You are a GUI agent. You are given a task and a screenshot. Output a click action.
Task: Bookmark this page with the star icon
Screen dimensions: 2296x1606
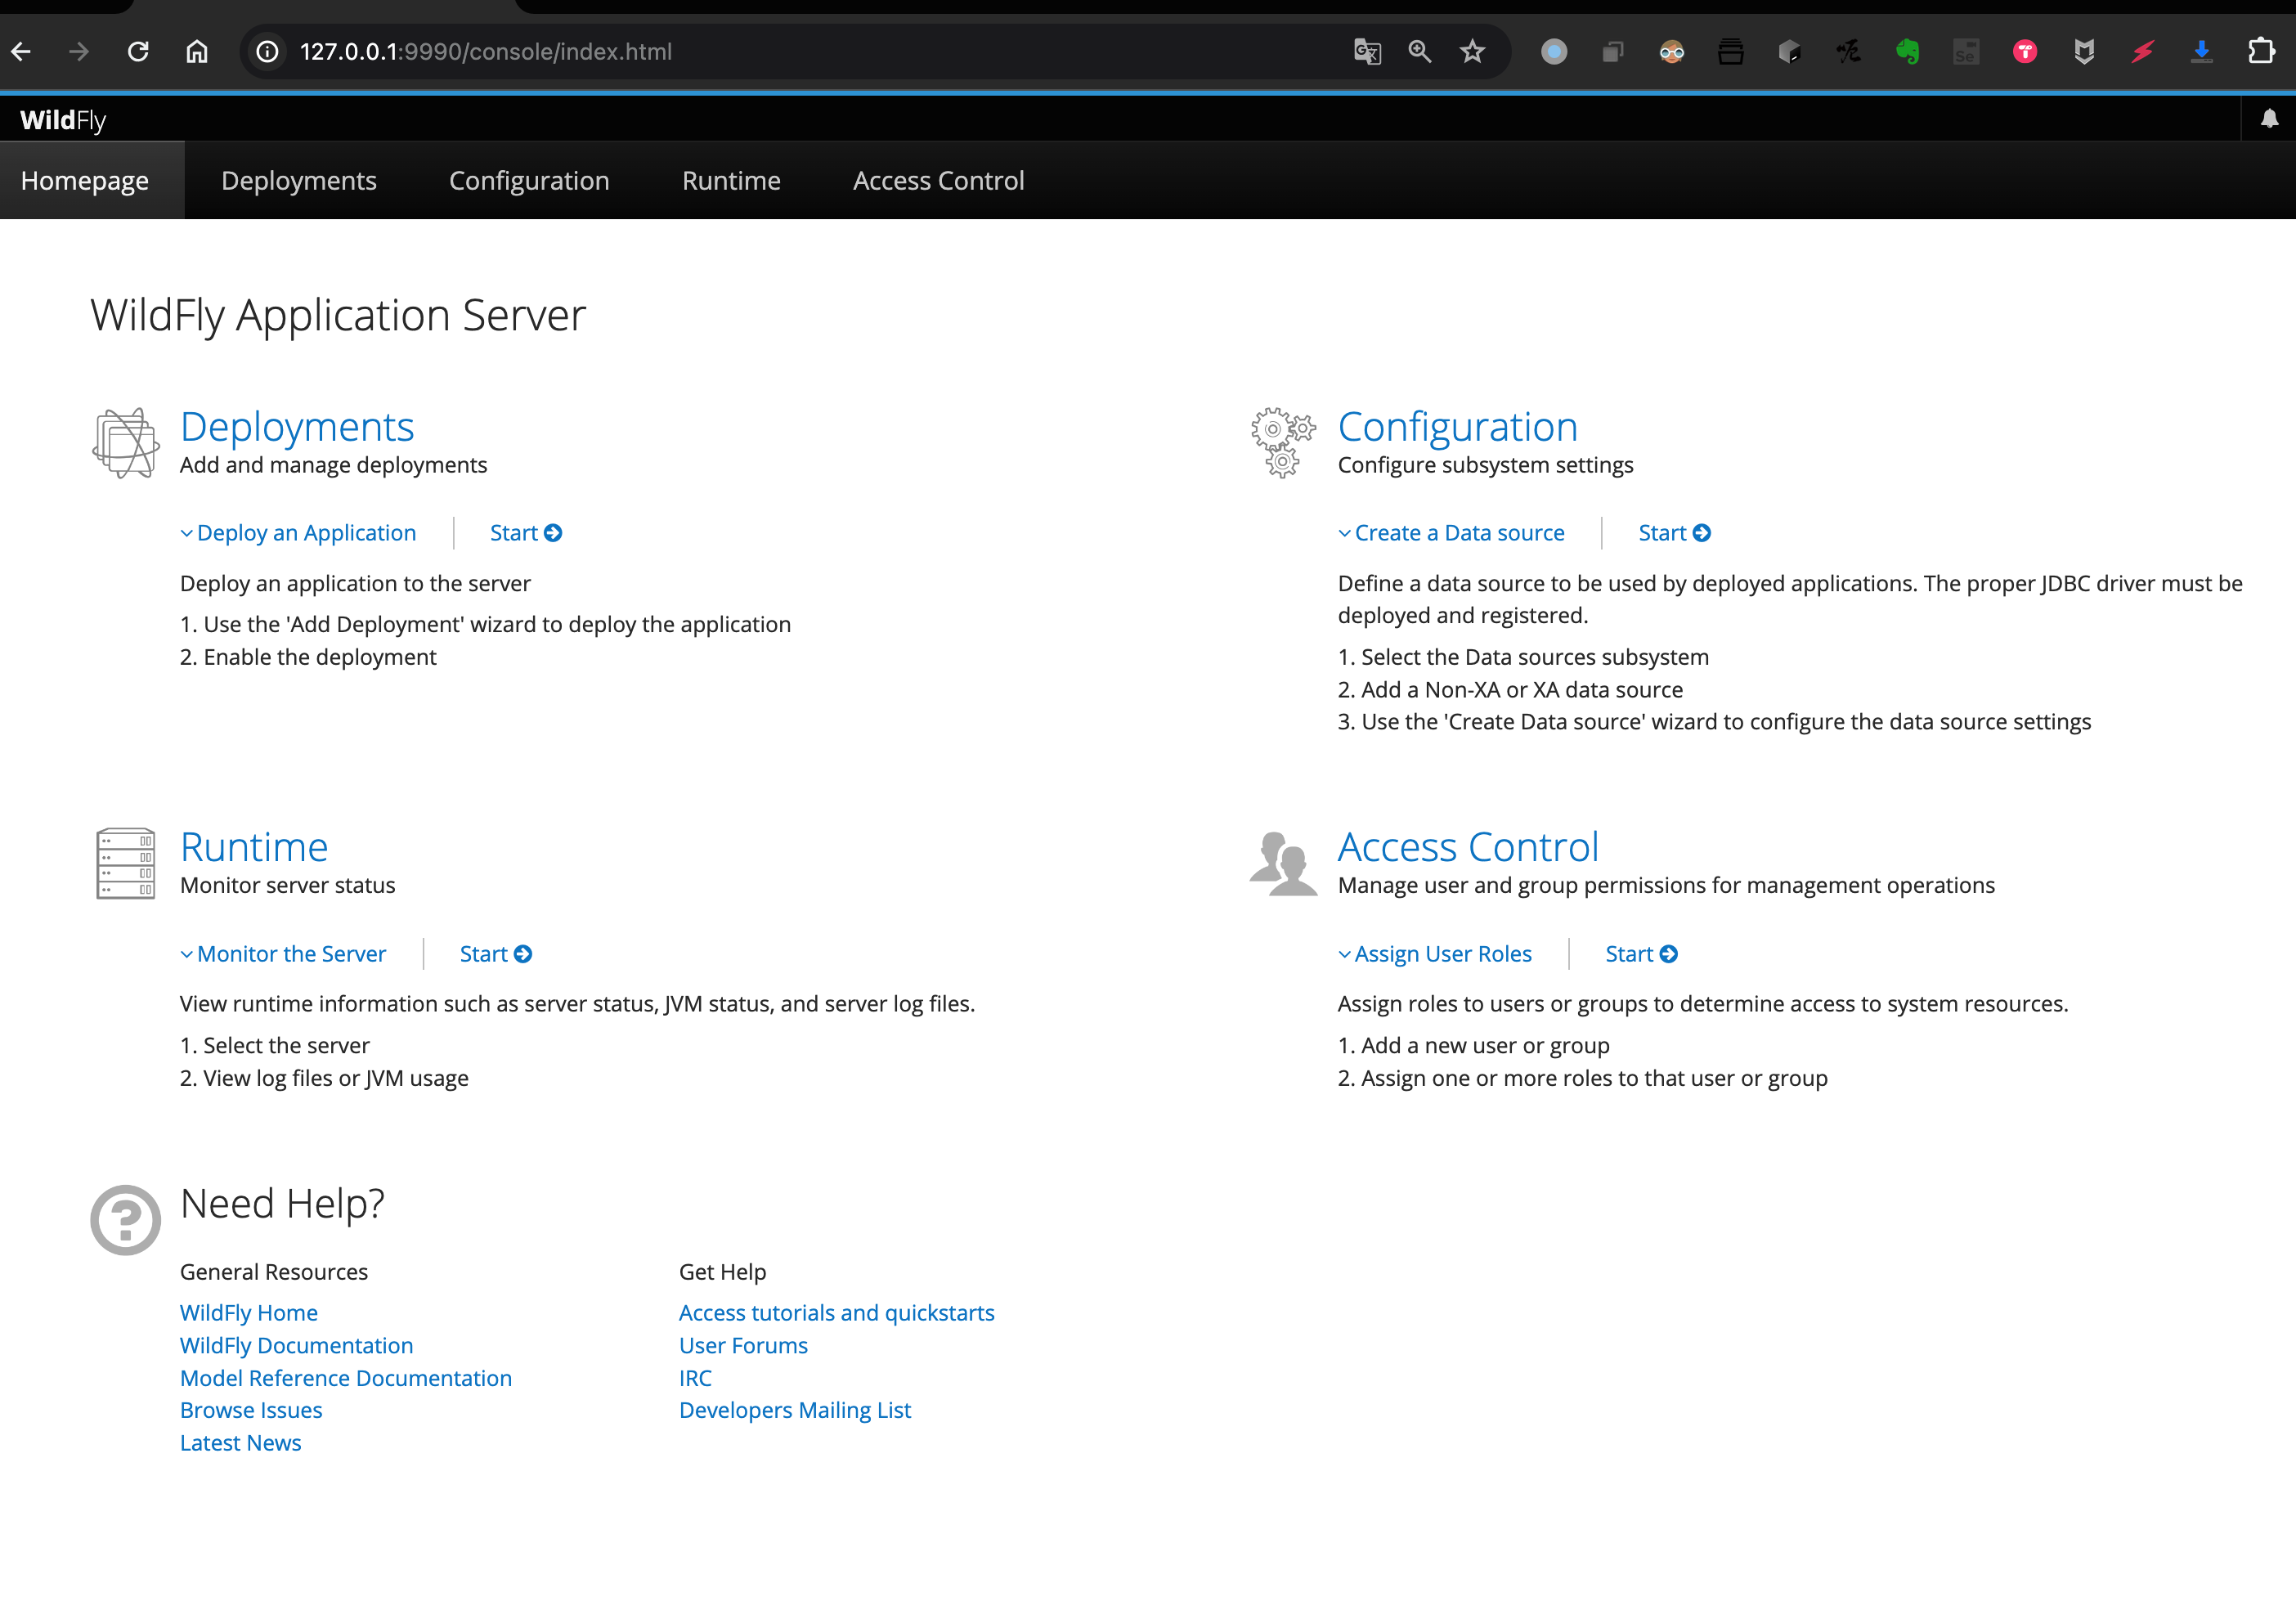(1472, 52)
